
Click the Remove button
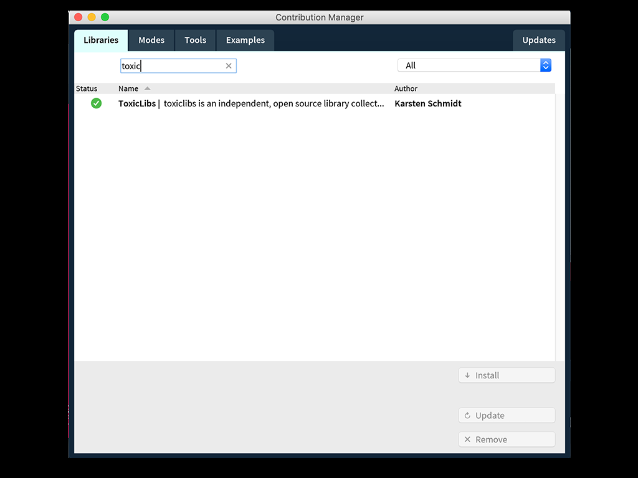point(507,439)
